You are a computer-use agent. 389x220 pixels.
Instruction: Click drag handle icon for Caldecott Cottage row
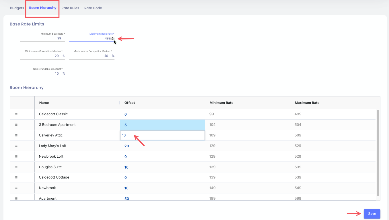pos(17,177)
